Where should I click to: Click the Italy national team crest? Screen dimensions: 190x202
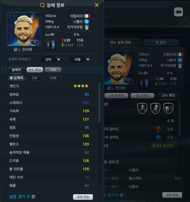click(x=87, y=27)
